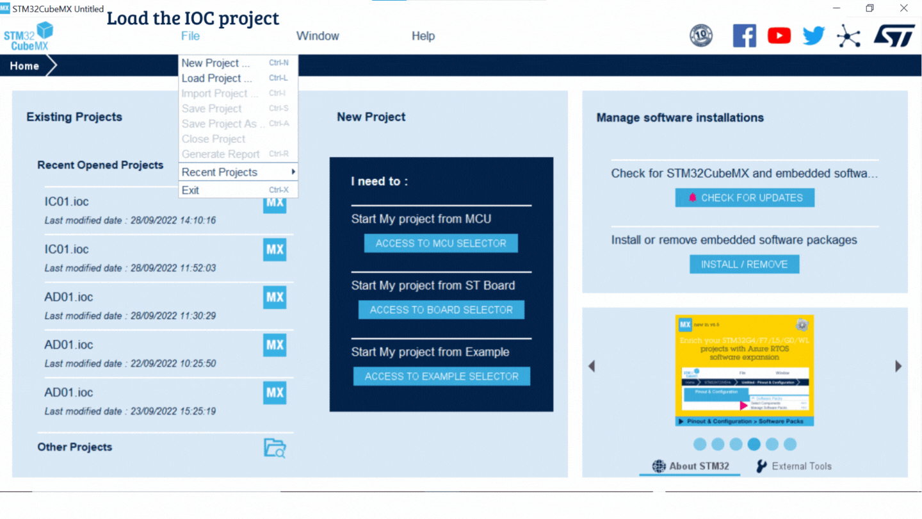Open the Facebook icon link
Viewport: 922px width, 519px height.
tap(744, 36)
